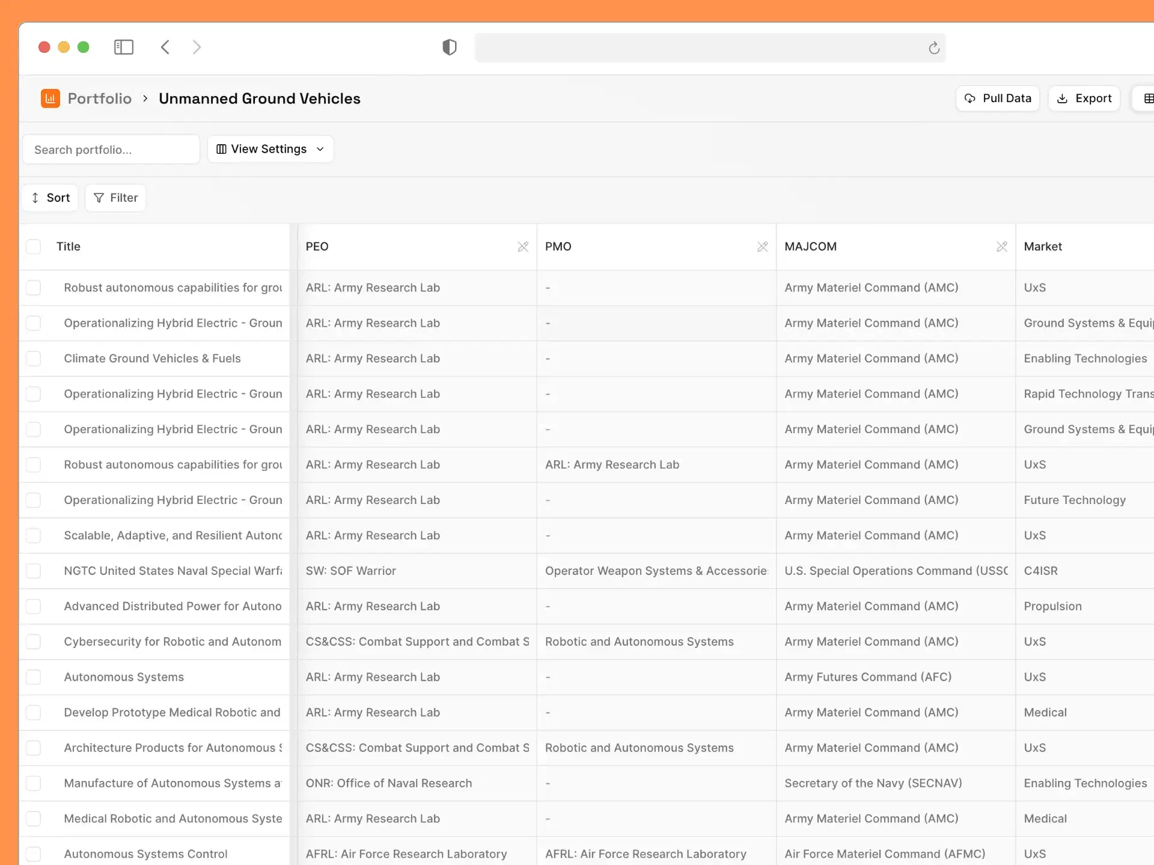Click the privacy shield icon
Image resolution: width=1154 pixels, height=865 pixels.
[450, 47]
